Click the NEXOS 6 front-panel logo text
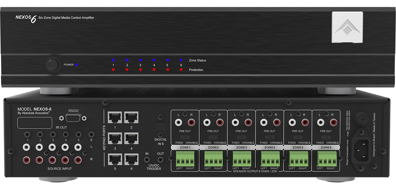396x189 pixels. tap(26, 19)
